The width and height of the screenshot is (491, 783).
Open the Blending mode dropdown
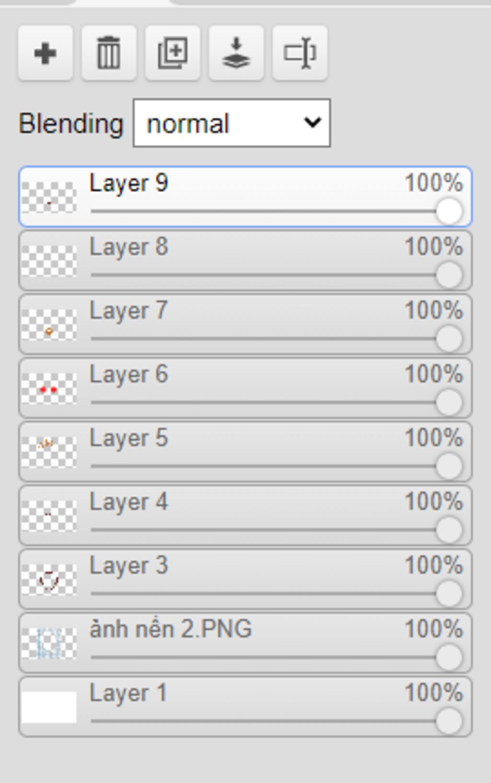[232, 123]
